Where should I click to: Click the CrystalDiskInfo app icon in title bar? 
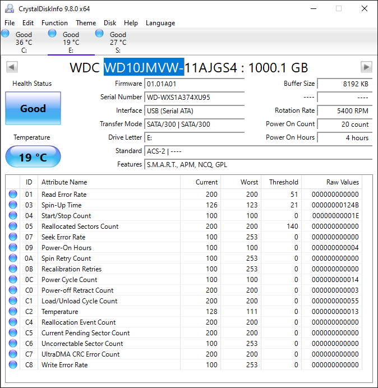pos(10,8)
